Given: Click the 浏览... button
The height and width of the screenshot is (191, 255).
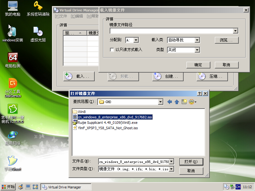Looking at the screenshot, I should click(x=227, y=40).
